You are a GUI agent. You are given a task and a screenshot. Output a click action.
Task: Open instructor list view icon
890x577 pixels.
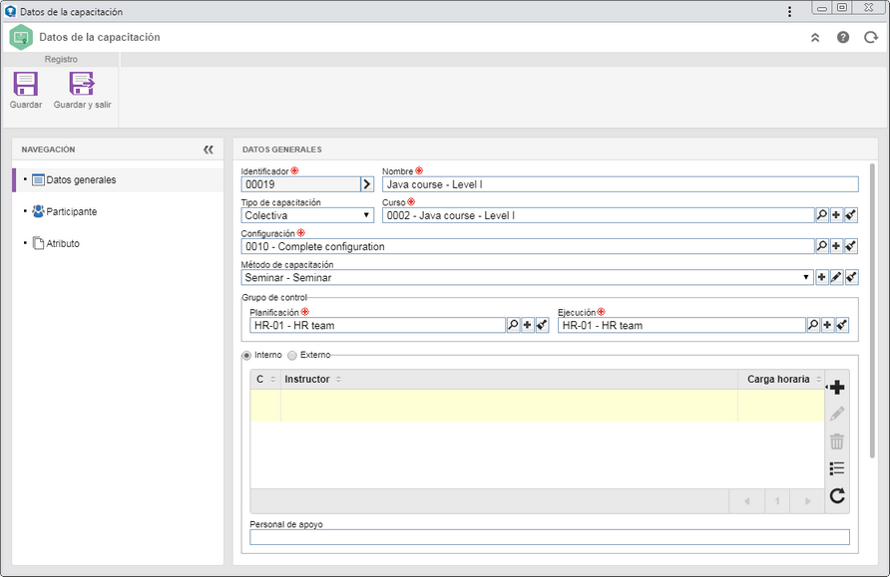837,468
